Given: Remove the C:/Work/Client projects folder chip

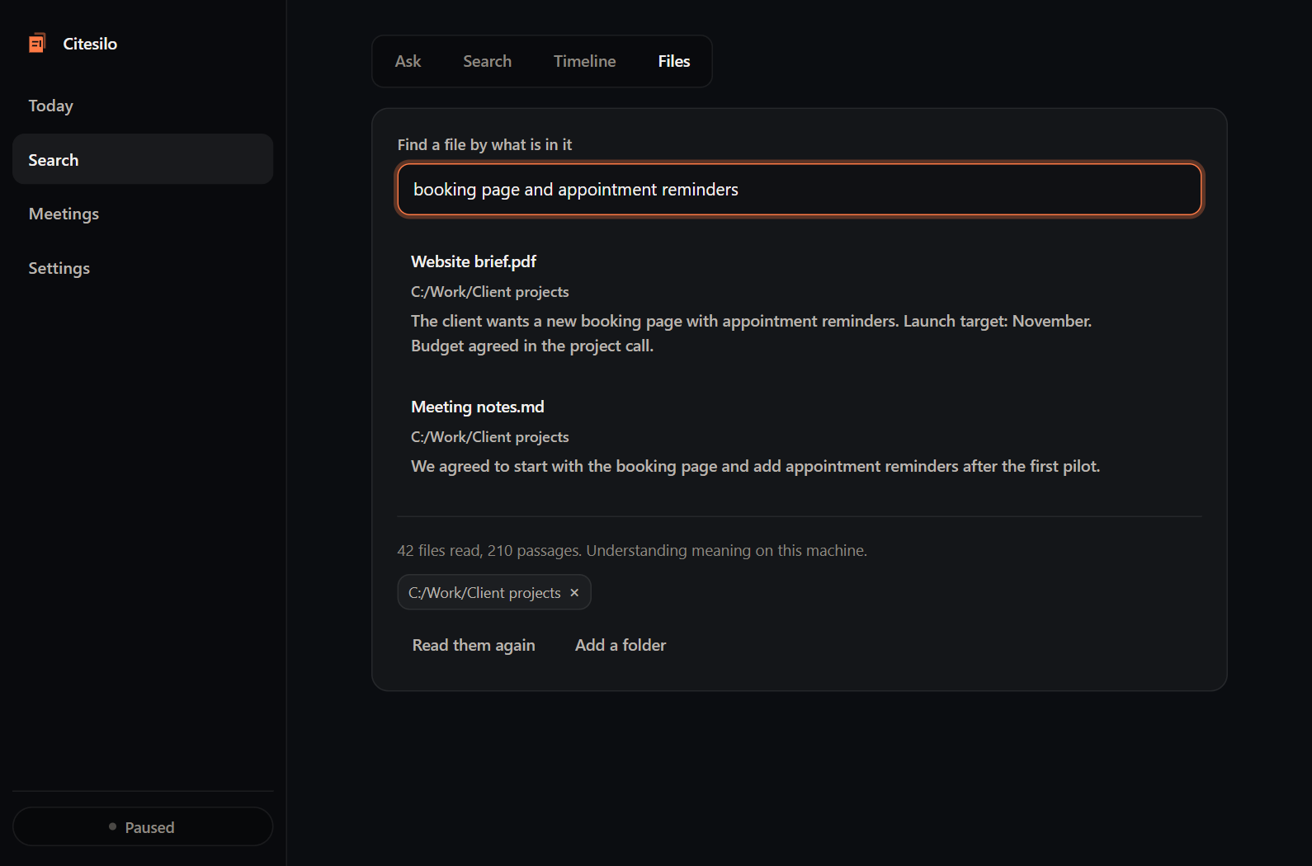Looking at the screenshot, I should (x=574, y=593).
